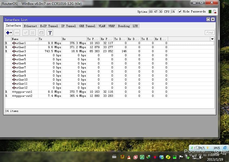Open the LTE tab

(135, 26)
